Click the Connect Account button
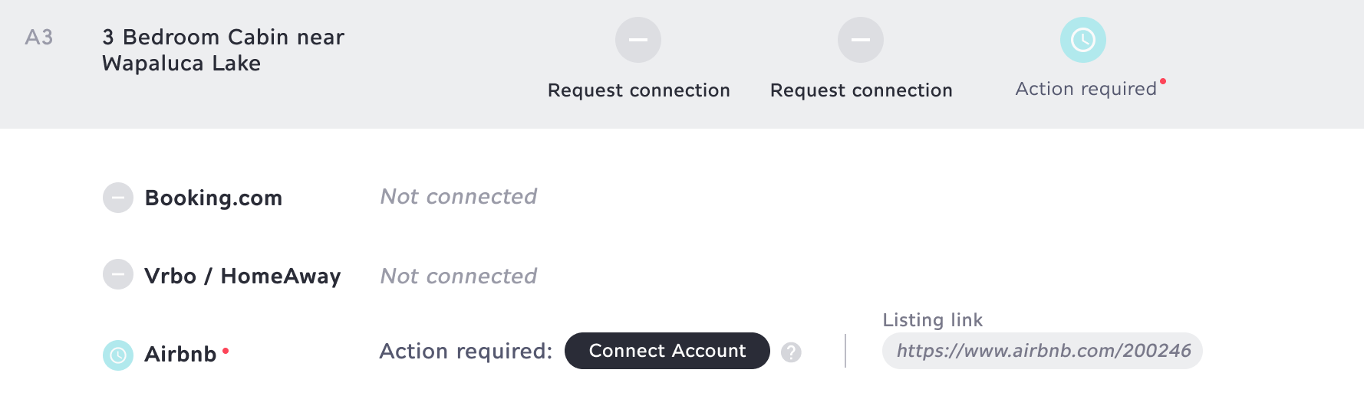This screenshot has height=409, width=1364. (x=667, y=351)
